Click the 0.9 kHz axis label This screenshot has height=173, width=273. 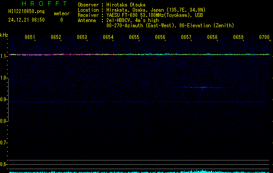coord(3,99)
